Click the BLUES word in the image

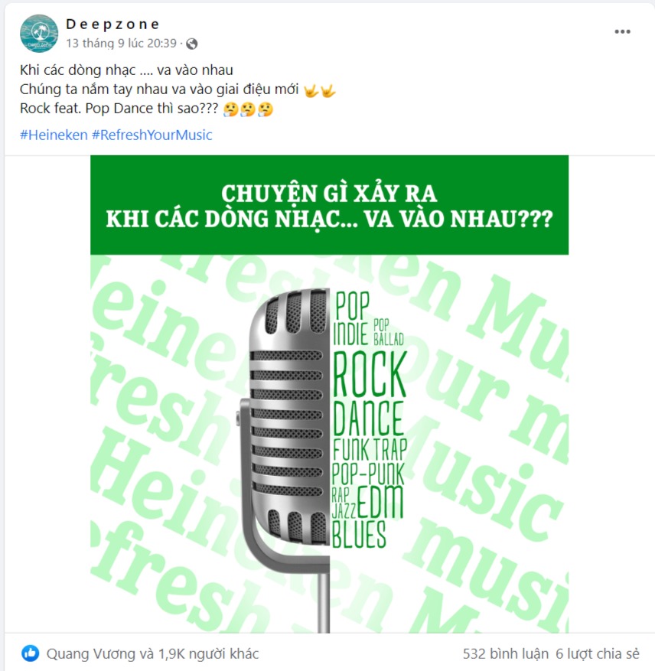pyautogui.click(x=359, y=533)
